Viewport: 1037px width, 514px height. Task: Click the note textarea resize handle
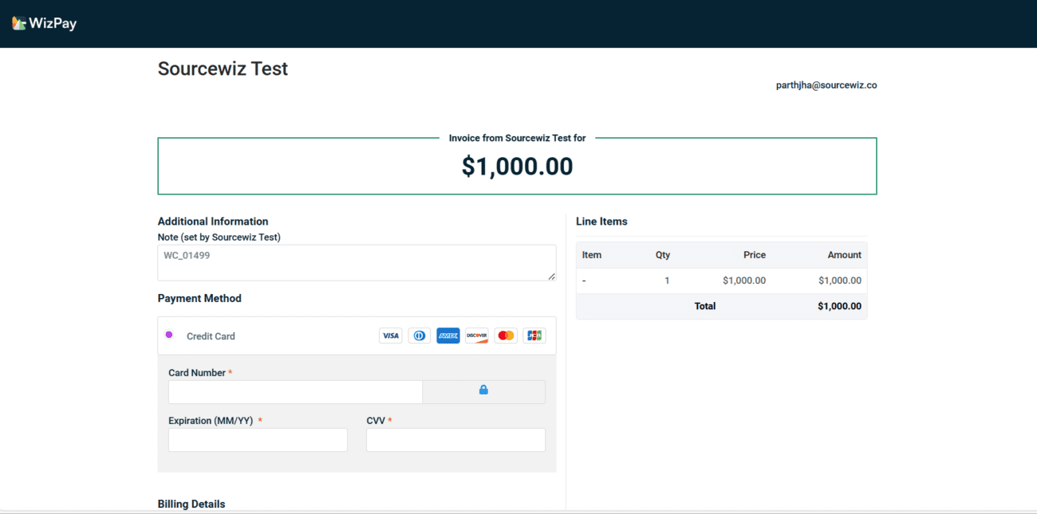coord(552,277)
